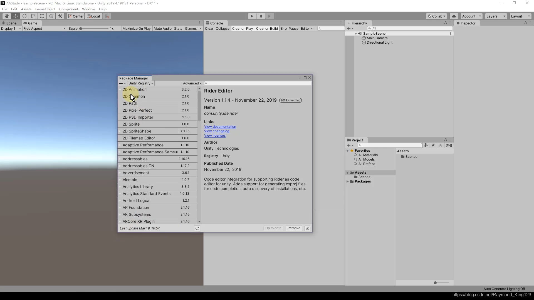
Task: Select the Game tab in editor
Action: 33,23
